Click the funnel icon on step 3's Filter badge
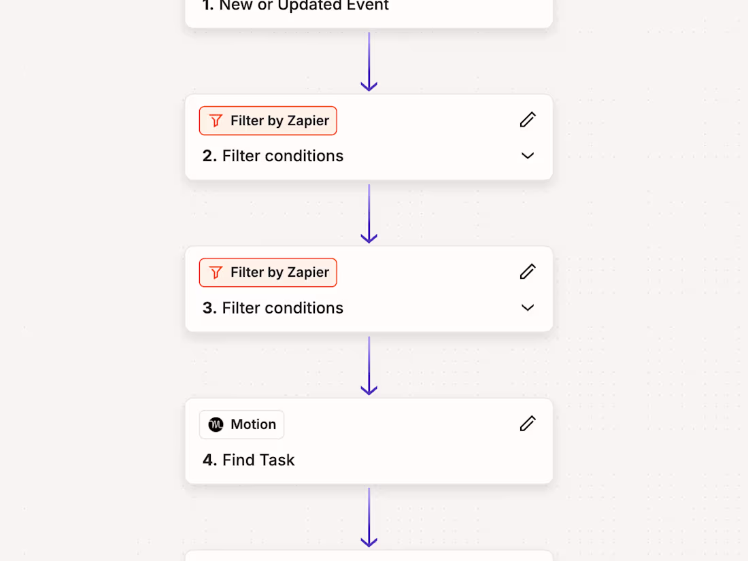The image size is (748, 561). coord(216,272)
